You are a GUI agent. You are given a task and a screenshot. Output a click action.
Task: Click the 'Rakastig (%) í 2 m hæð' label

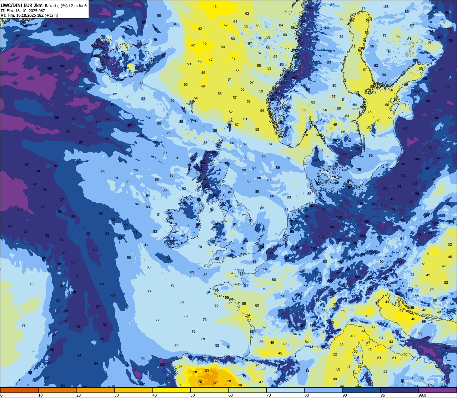click(x=66, y=5)
